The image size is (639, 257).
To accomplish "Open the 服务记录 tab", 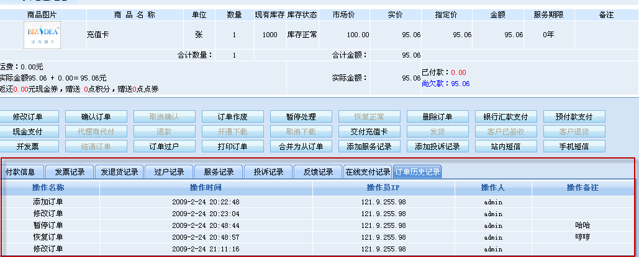I will point(219,172).
